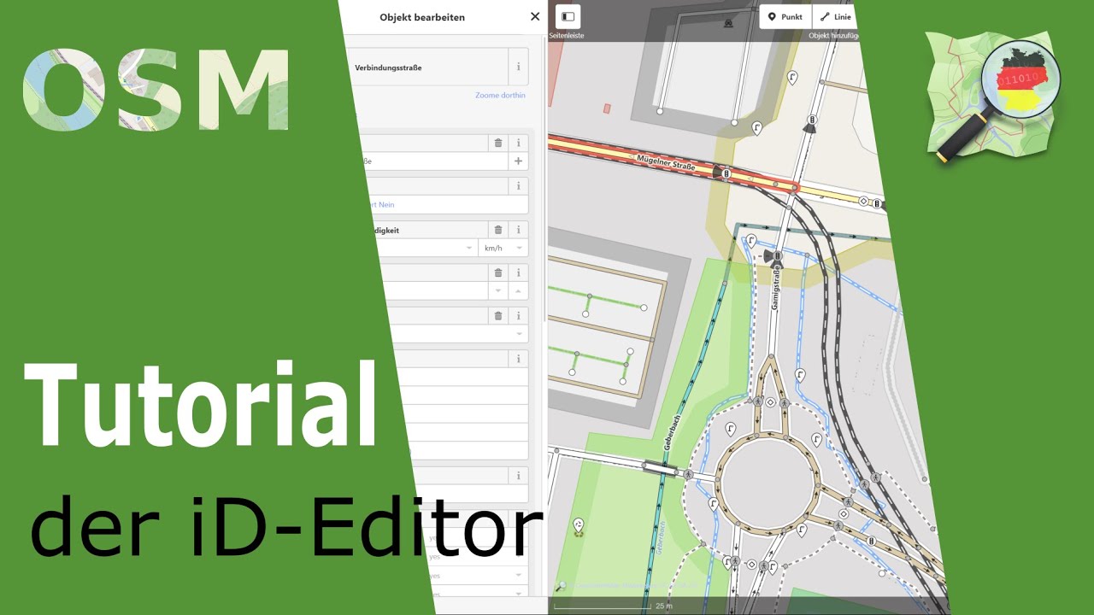Image resolution: width=1094 pixels, height=615 pixels.
Task: Select the traffic signal node above the Gamigstraße label
Action: [x=778, y=255]
